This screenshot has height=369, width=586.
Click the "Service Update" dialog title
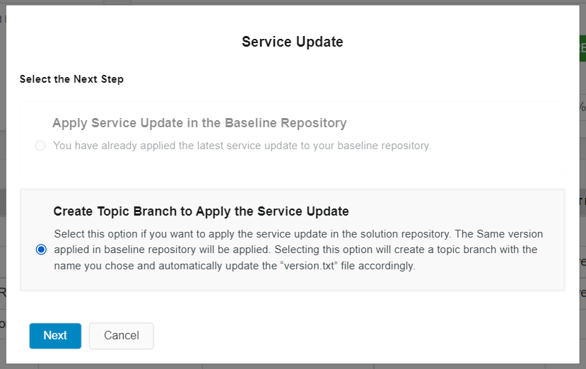point(292,42)
